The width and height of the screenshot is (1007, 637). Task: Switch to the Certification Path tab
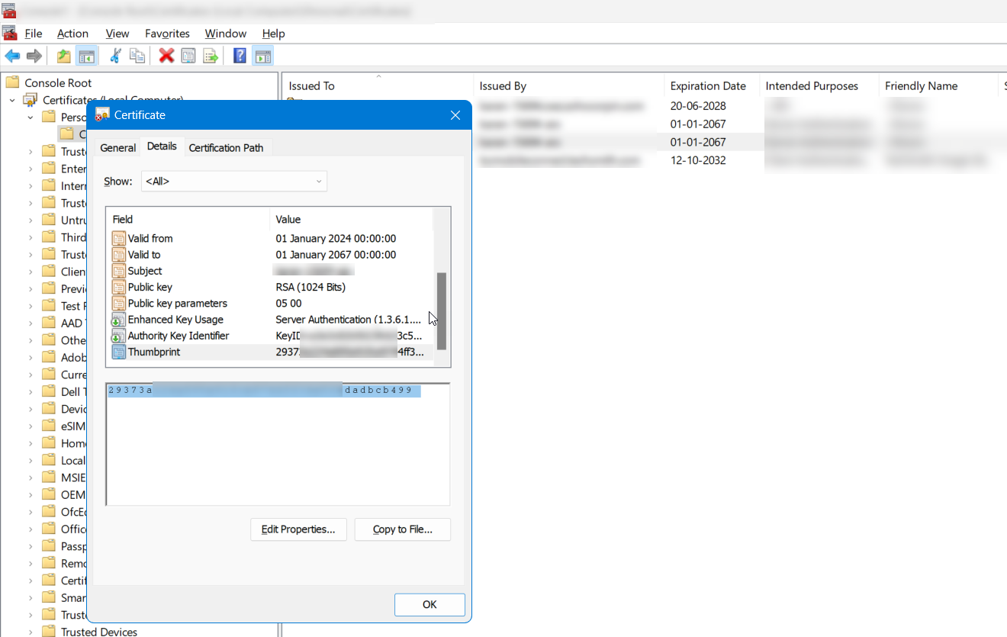click(x=226, y=147)
